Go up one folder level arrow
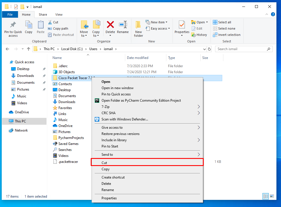The width and height of the screenshot is (281, 207). click(29, 49)
